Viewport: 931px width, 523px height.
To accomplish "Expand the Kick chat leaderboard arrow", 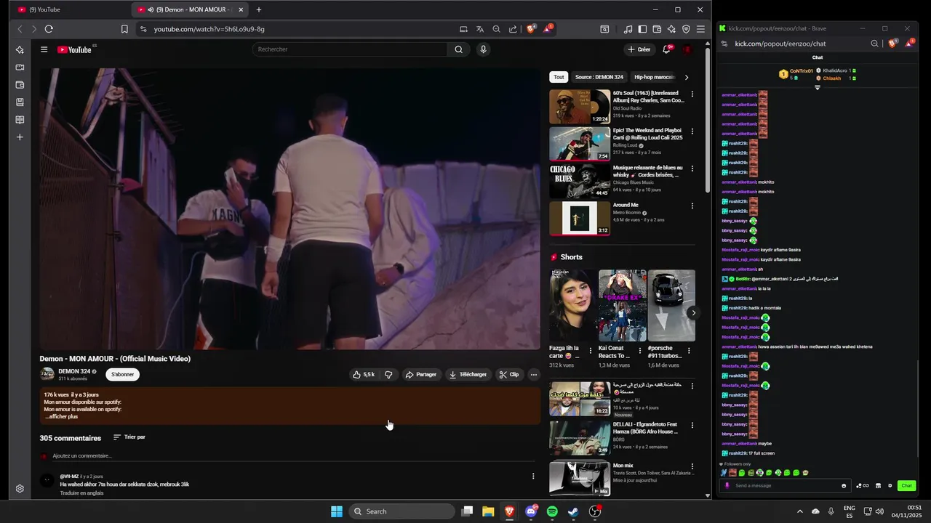I will (818, 87).
